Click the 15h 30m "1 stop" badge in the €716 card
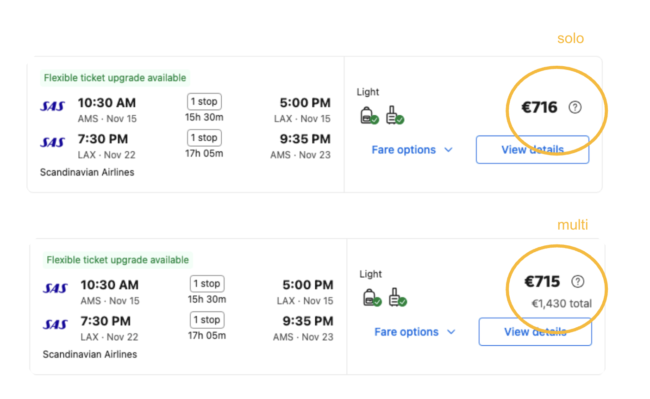The image size is (650, 399). (x=204, y=101)
